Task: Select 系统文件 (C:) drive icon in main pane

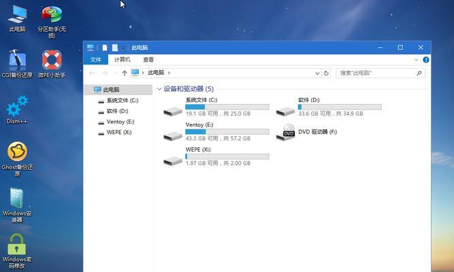Action: [173, 111]
